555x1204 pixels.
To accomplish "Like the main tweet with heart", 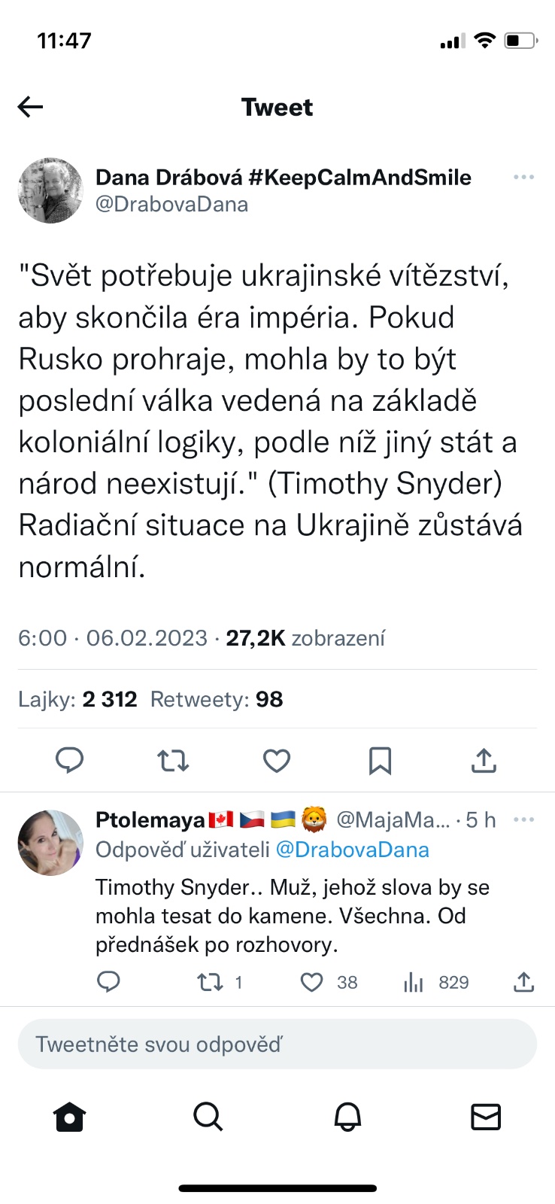I will tap(277, 761).
